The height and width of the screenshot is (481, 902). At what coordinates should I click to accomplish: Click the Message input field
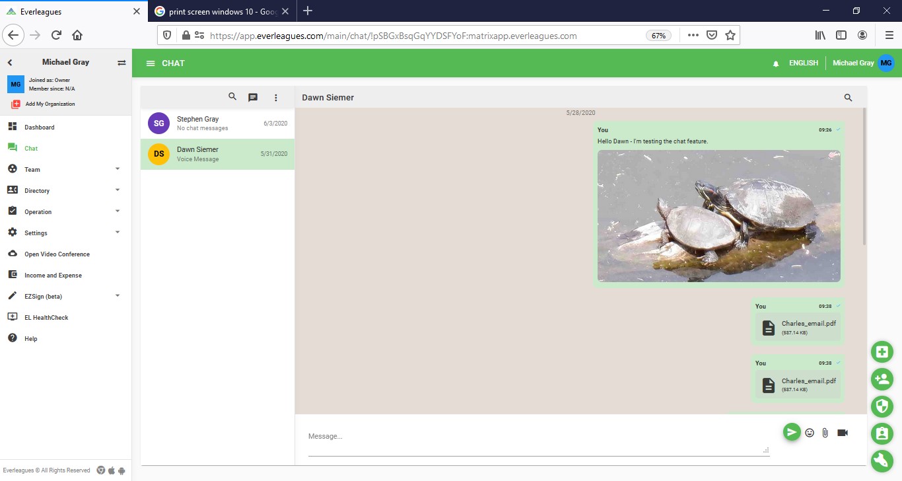point(535,437)
